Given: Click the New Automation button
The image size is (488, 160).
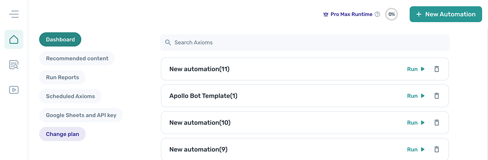Looking at the screenshot, I should [446, 14].
